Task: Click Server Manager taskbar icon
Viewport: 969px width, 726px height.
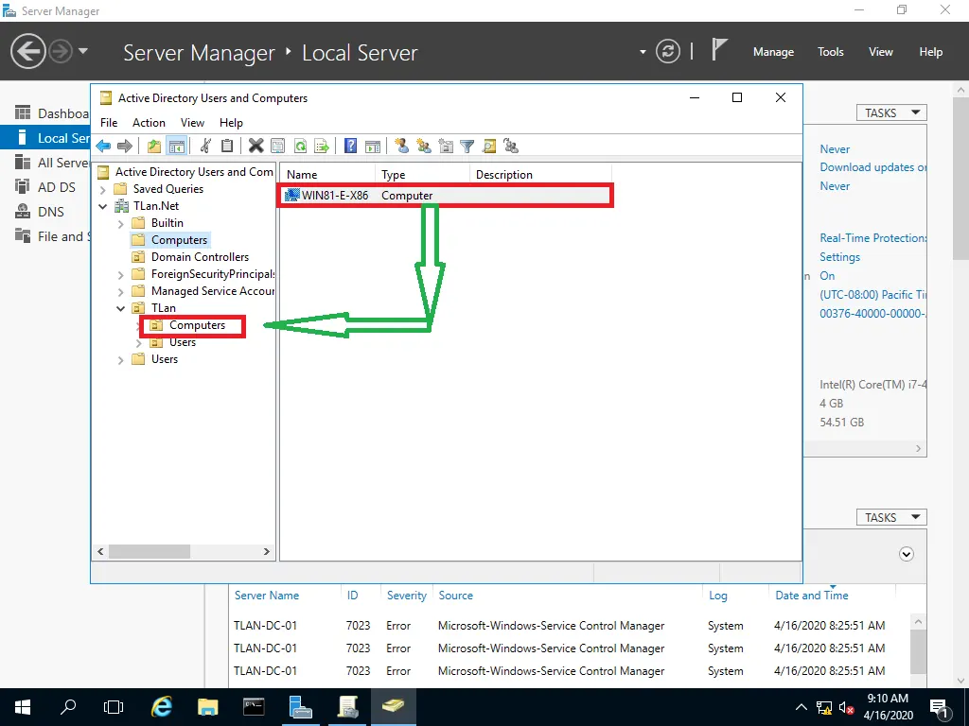Action: [300, 707]
